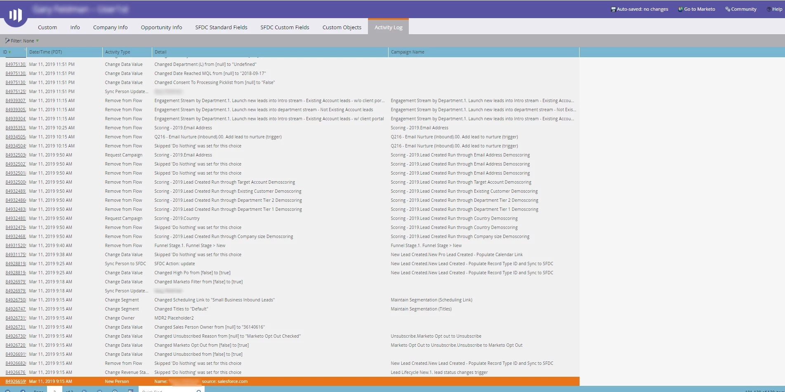The image size is (785, 392).
Task: Click the Campaign Name column header
Action: click(x=483, y=52)
